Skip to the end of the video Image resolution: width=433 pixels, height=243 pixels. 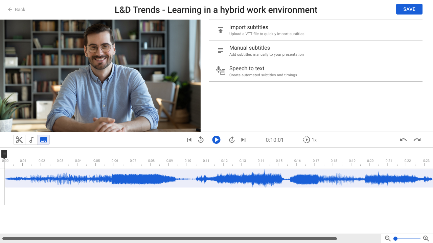[243, 140]
